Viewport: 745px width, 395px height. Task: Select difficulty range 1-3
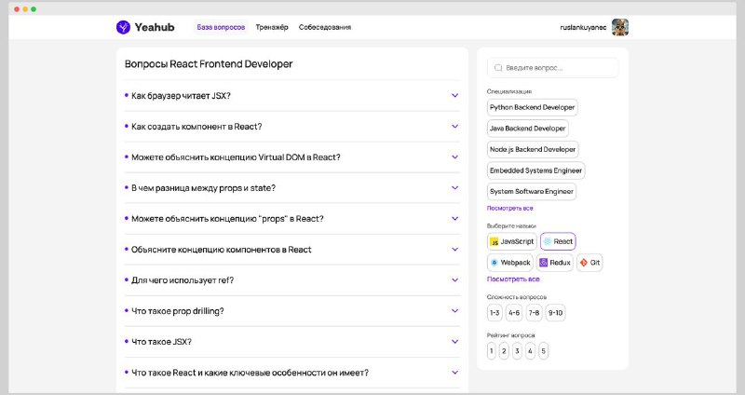[494, 313]
